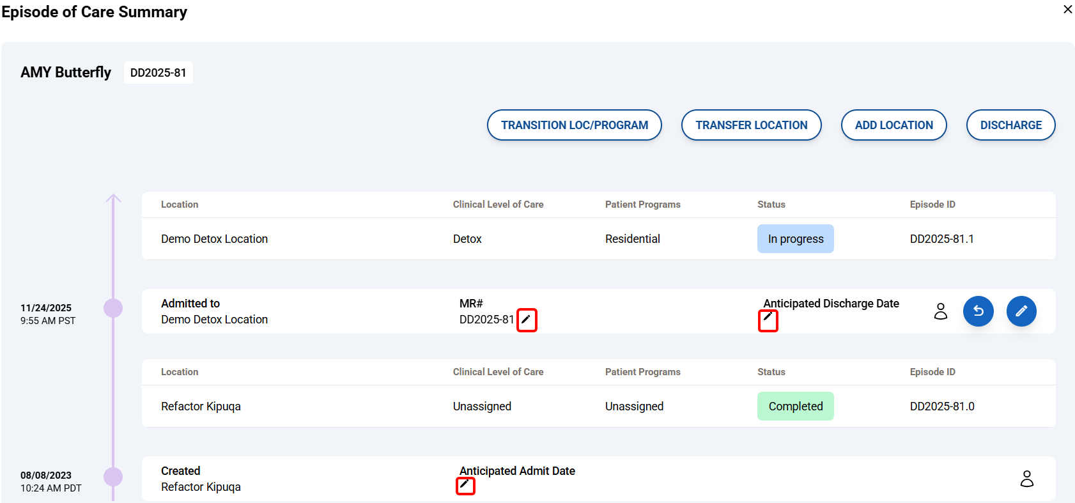The image size is (1075, 503).
Task: Click the timeline up arrow at top
Action: click(x=113, y=199)
